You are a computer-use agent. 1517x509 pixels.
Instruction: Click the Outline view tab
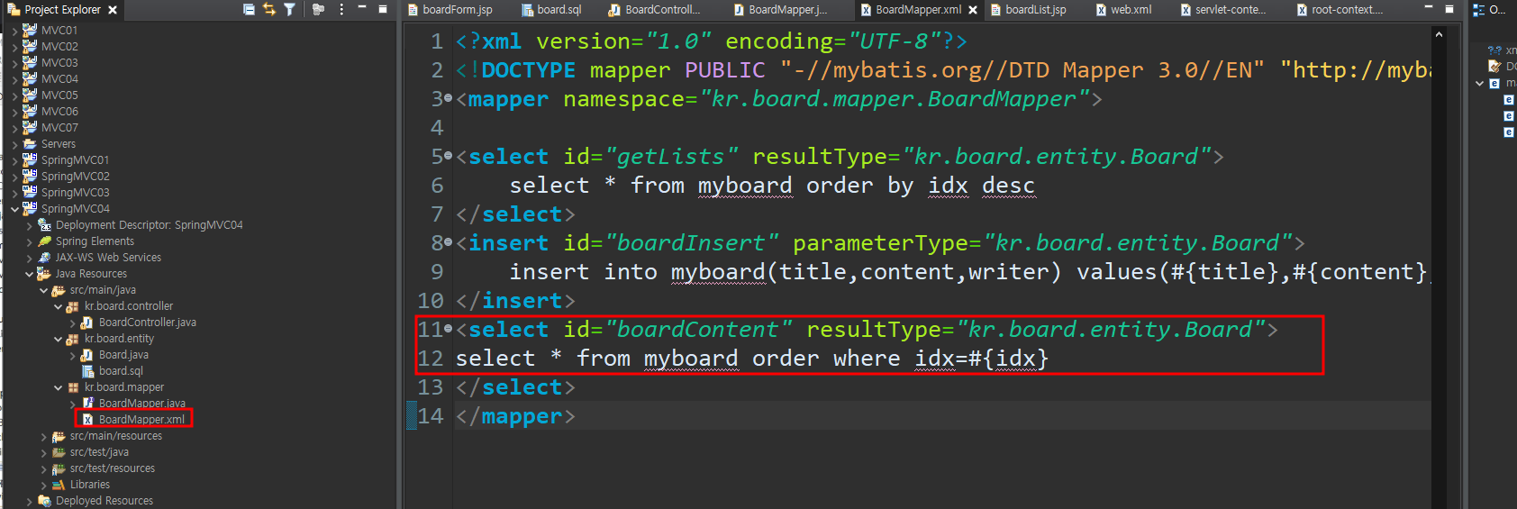(1488, 10)
